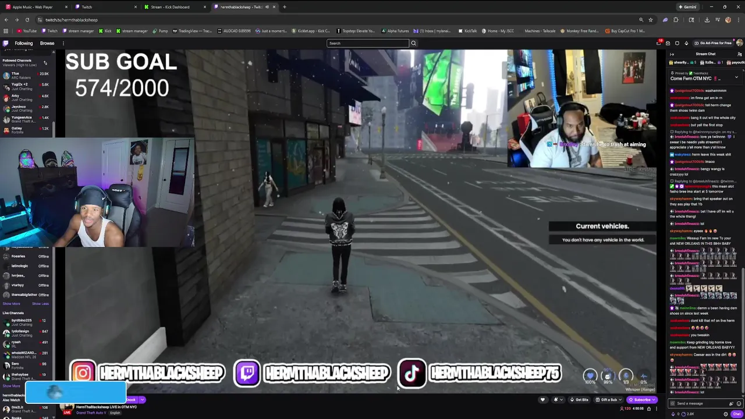The height and width of the screenshot is (419, 745).
Task: Open the YouTube bookmark
Action: tap(27, 31)
